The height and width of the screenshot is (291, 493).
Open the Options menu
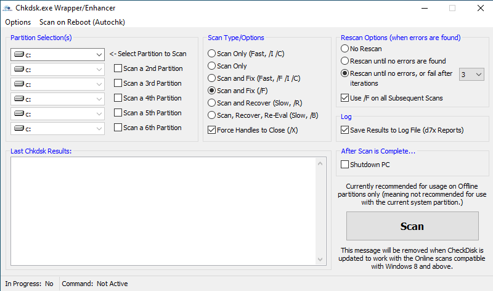(18, 22)
